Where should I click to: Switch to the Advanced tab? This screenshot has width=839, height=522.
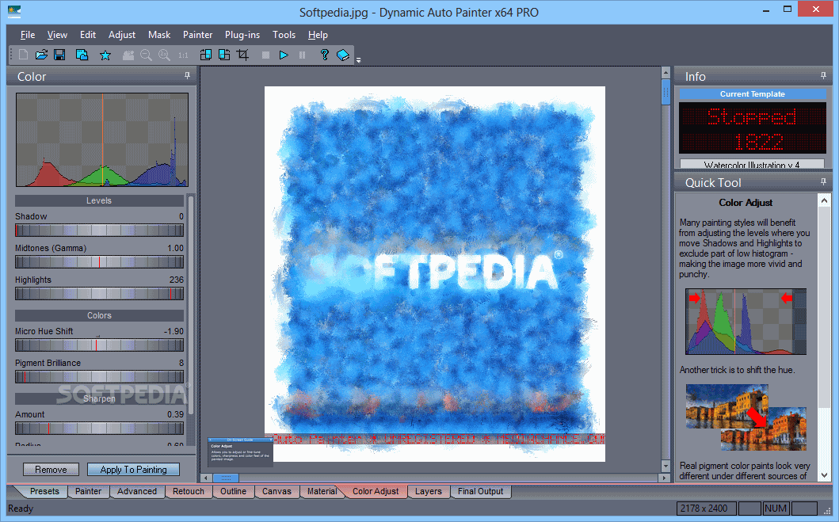[137, 491]
